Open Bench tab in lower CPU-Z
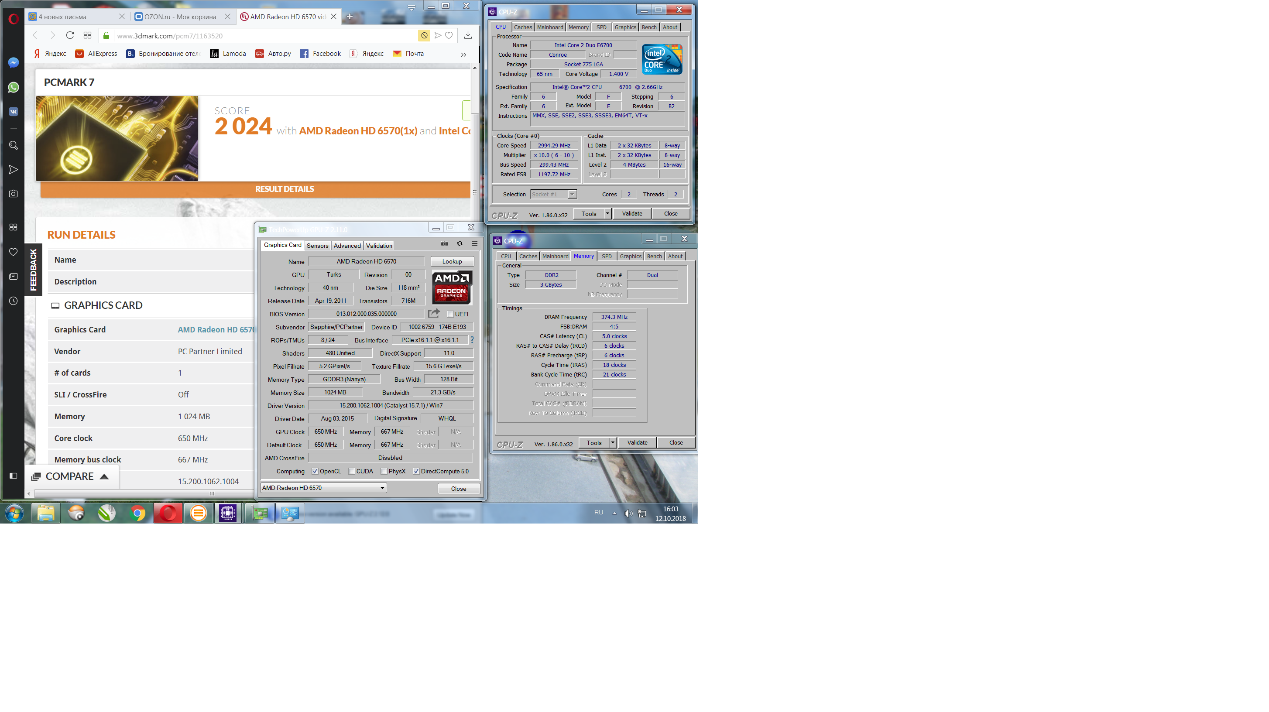This screenshot has width=1269, height=712. click(654, 256)
